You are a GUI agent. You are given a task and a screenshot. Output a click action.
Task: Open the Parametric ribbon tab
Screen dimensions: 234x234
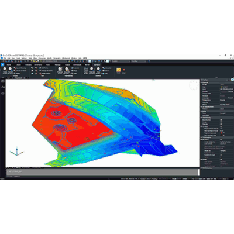[38, 64]
